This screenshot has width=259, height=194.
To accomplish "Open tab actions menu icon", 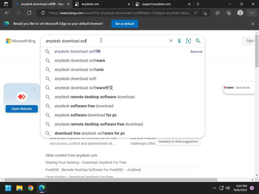I will (x=6, y=4).
